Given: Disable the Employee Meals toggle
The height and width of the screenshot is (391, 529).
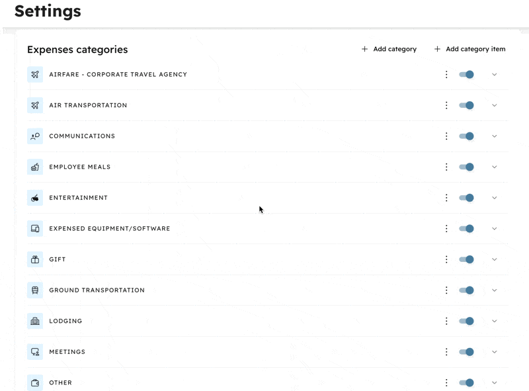Looking at the screenshot, I should point(467,167).
